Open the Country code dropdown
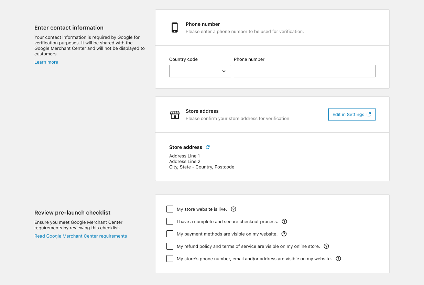This screenshot has width=424, height=285. (x=200, y=71)
